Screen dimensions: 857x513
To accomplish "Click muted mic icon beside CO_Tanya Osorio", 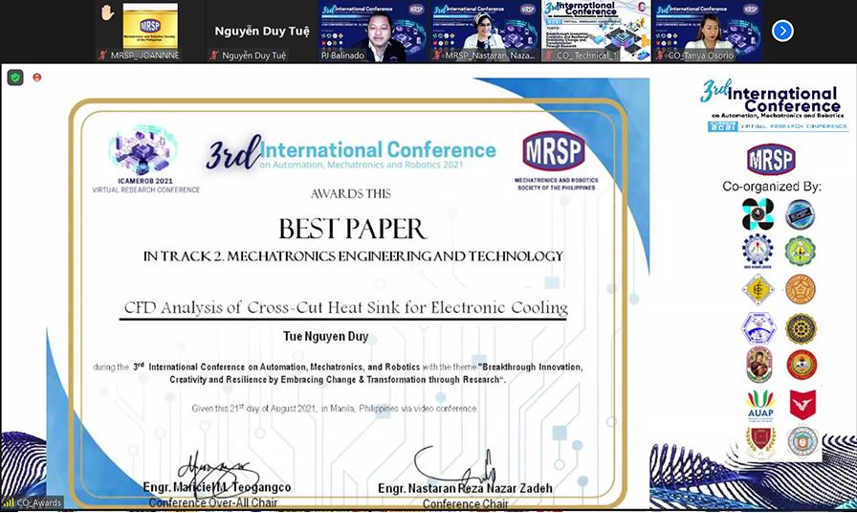I will pos(660,56).
